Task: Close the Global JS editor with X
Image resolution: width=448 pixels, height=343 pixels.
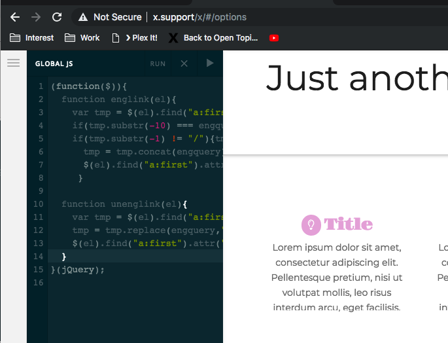Action: (184, 63)
